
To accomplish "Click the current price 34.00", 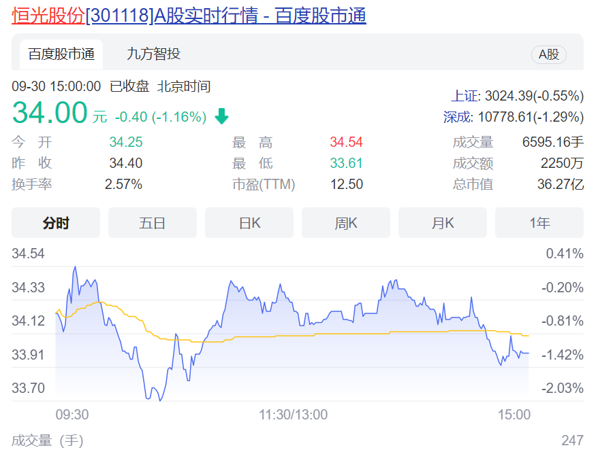I will tap(50, 113).
